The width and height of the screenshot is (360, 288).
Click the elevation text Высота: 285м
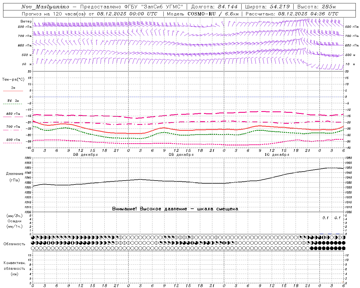click(316, 7)
